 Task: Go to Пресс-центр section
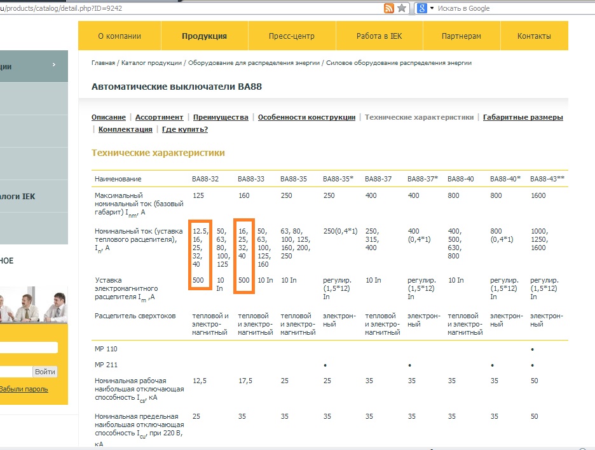pos(292,36)
